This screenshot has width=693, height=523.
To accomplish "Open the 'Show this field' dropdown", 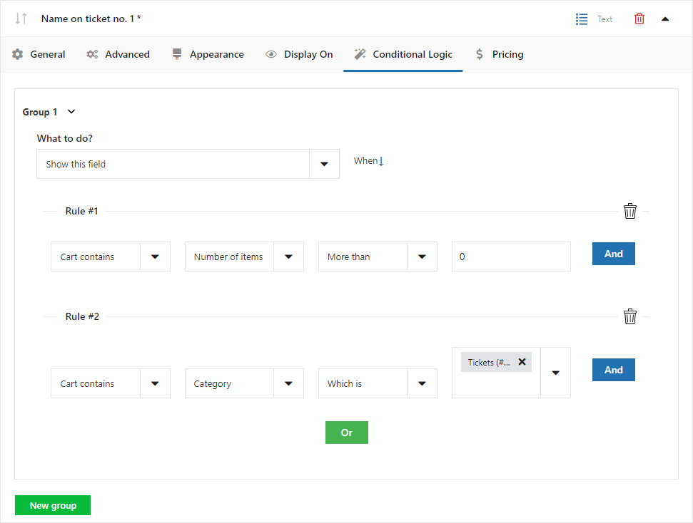I will tap(188, 164).
